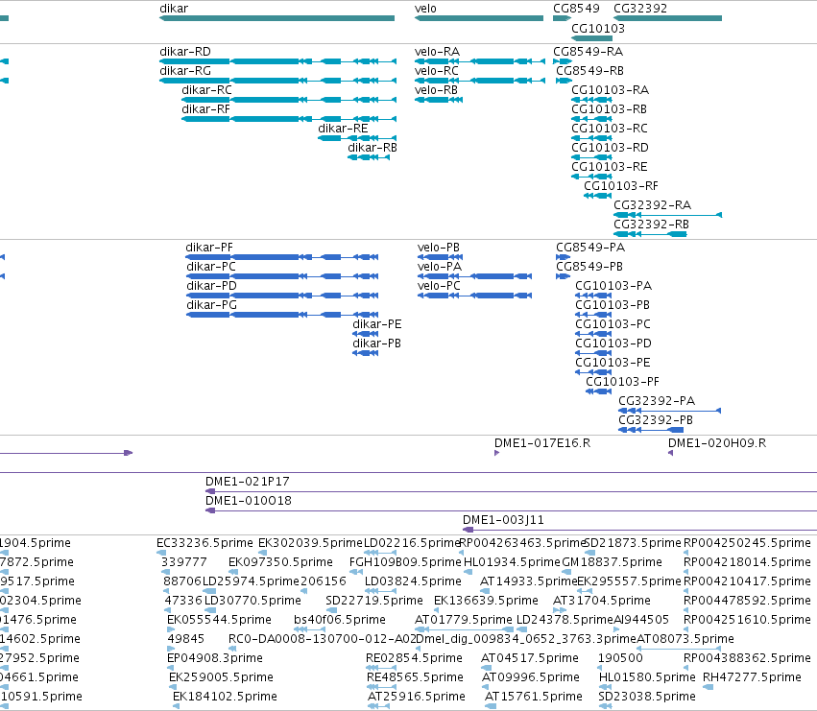
Task: Select protein label dikar-PG
Action: pos(211,305)
